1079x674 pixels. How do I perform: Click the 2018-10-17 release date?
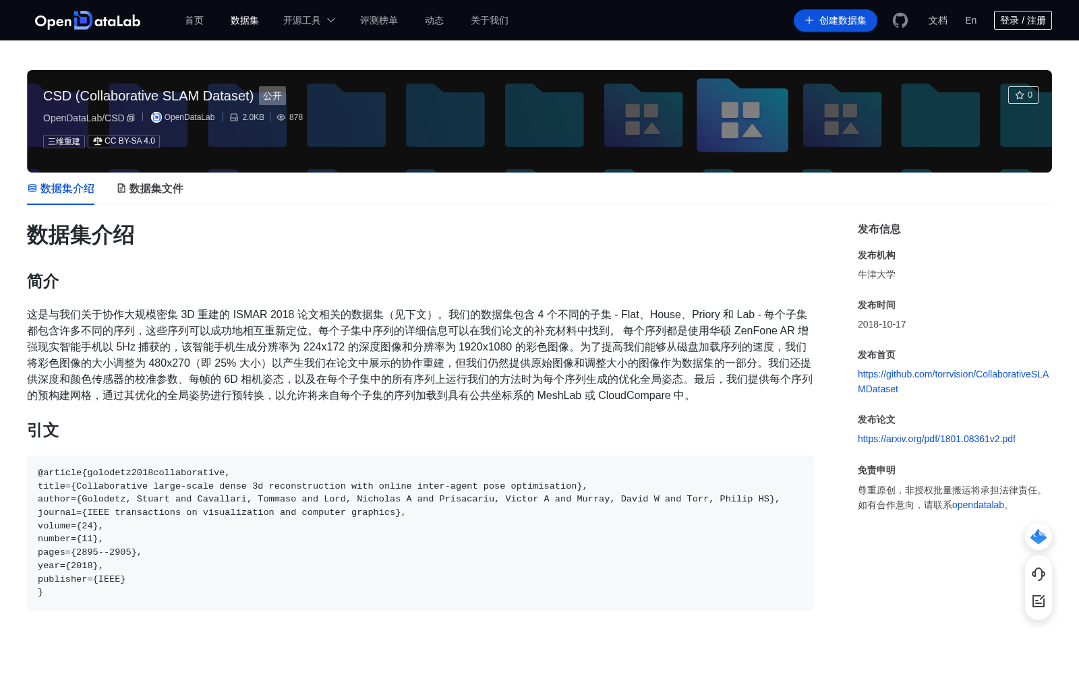pos(882,324)
